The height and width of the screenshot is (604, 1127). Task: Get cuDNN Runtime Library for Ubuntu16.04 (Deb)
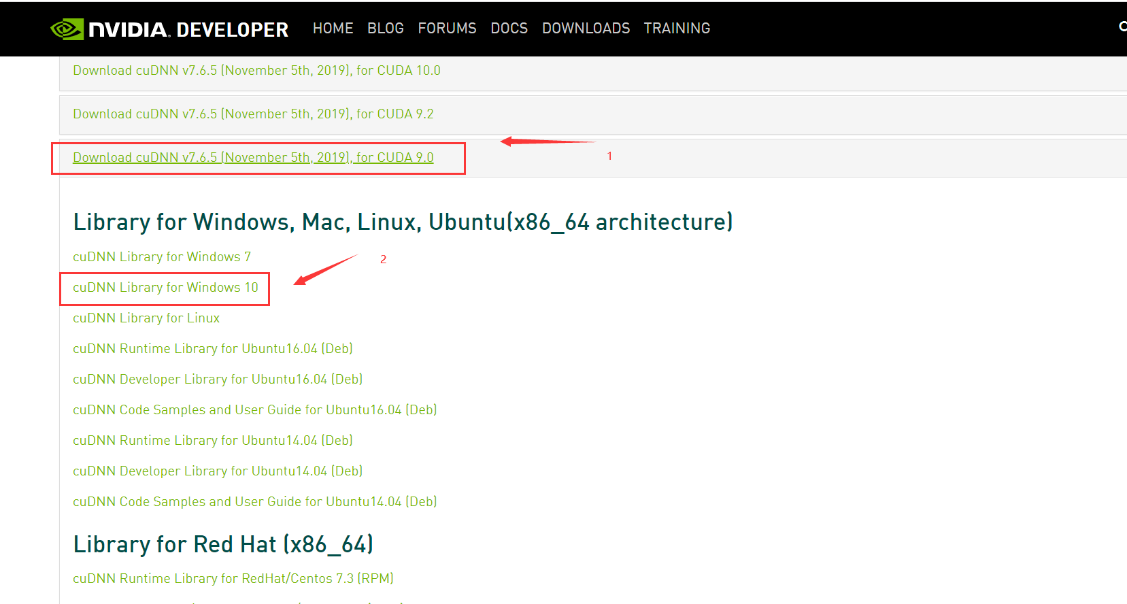click(213, 349)
